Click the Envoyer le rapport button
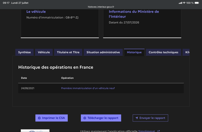The image size is (202, 132). click(x=150, y=118)
